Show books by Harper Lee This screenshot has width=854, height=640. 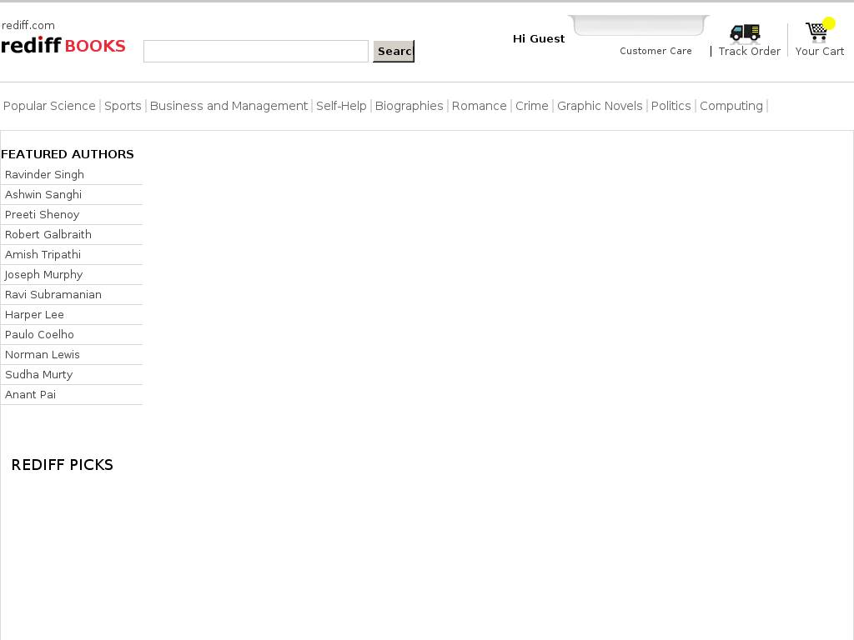point(34,315)
